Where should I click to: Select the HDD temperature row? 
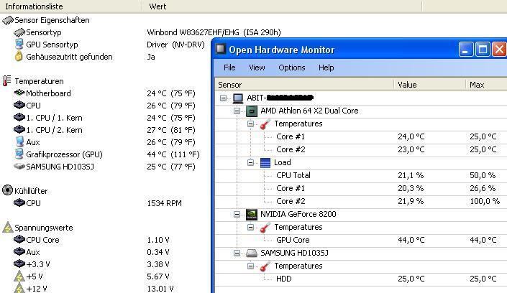(x=361, y=279)
